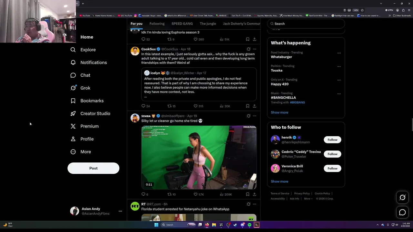Image resolution: width=413 pixels, height=232 pixels.
Task: Share CookSux's post
Action: pyautogui.click(x=255, y=106)
